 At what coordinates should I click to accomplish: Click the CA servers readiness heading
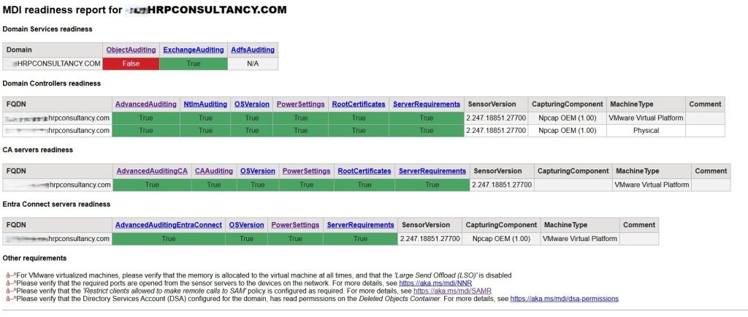click(x=38, y=150)
